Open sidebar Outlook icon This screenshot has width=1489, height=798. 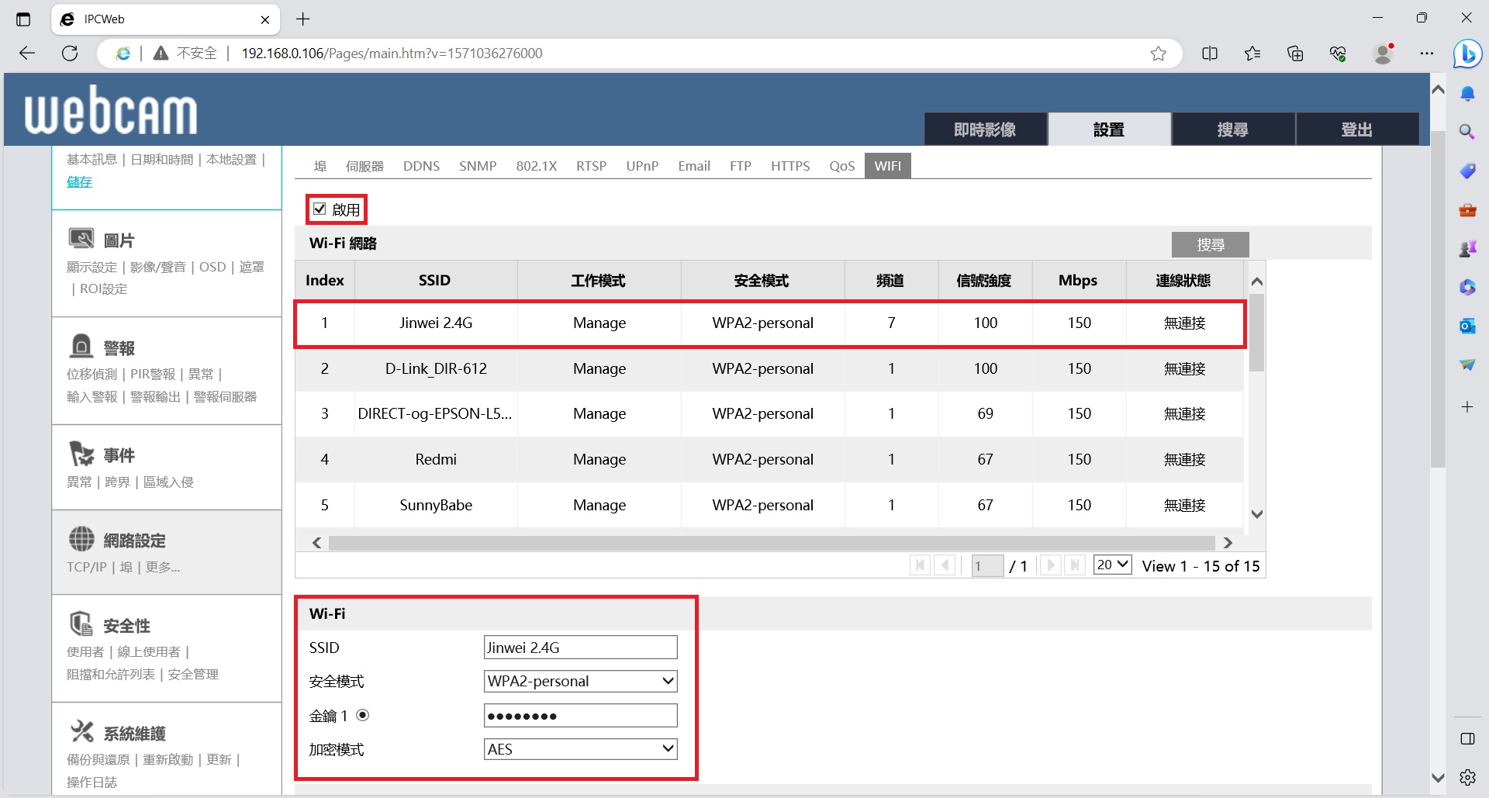point(1467,326)
